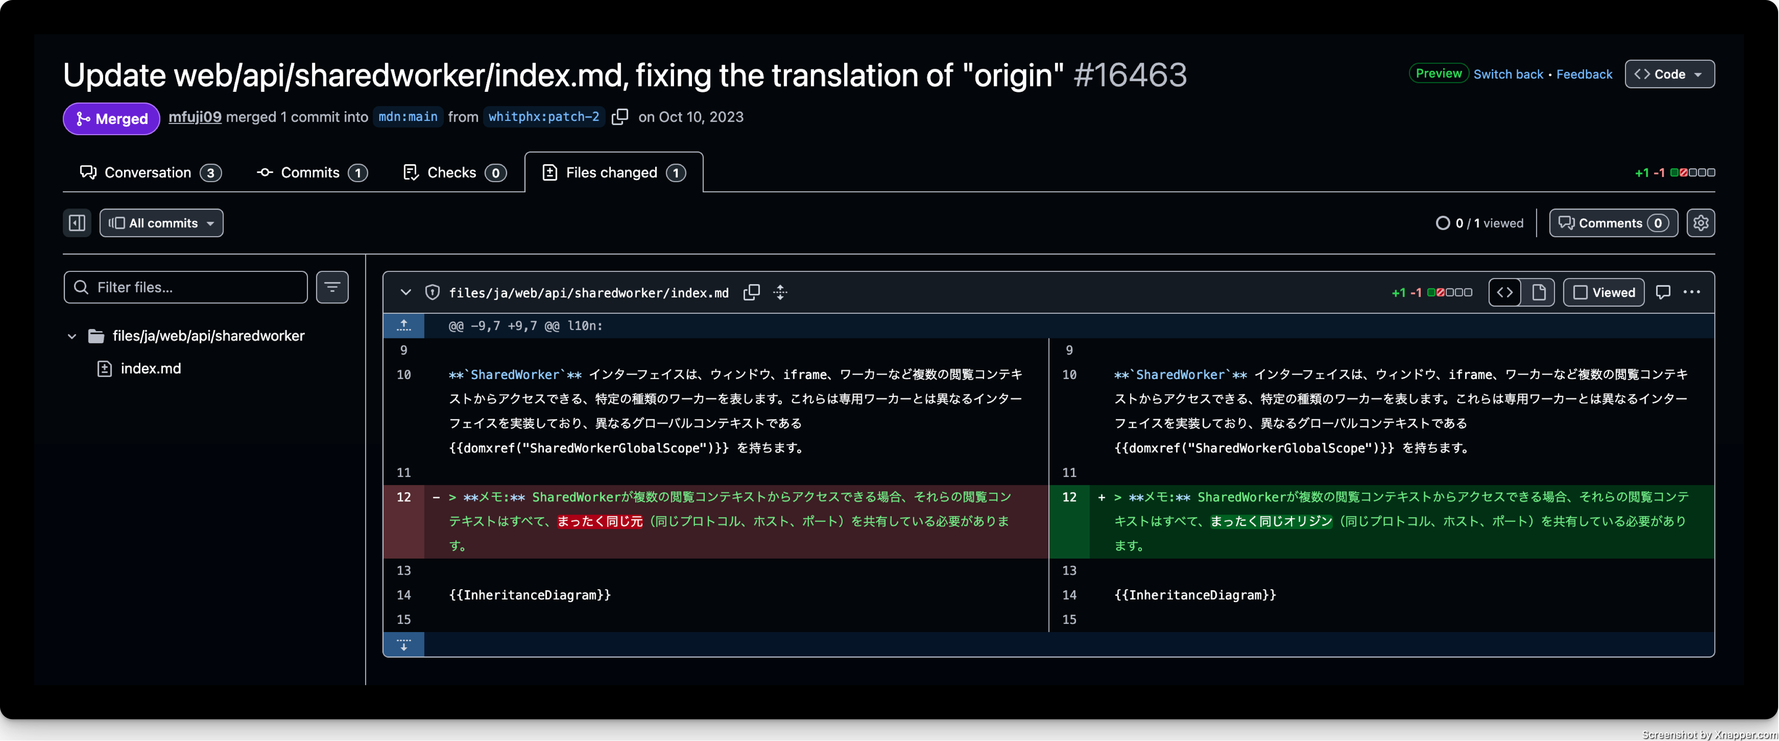Toggle the file tree sidebar icon
The image size is (1779, 741).
[x=77, y=223]
